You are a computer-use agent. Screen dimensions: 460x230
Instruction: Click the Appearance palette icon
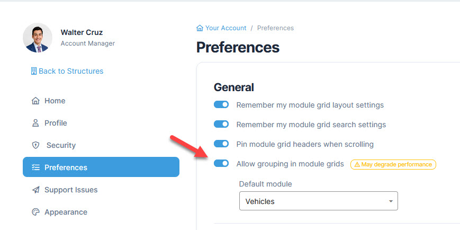tap(35, 212)
